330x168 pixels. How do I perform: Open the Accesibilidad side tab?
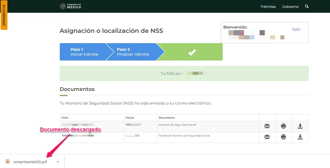4,15
